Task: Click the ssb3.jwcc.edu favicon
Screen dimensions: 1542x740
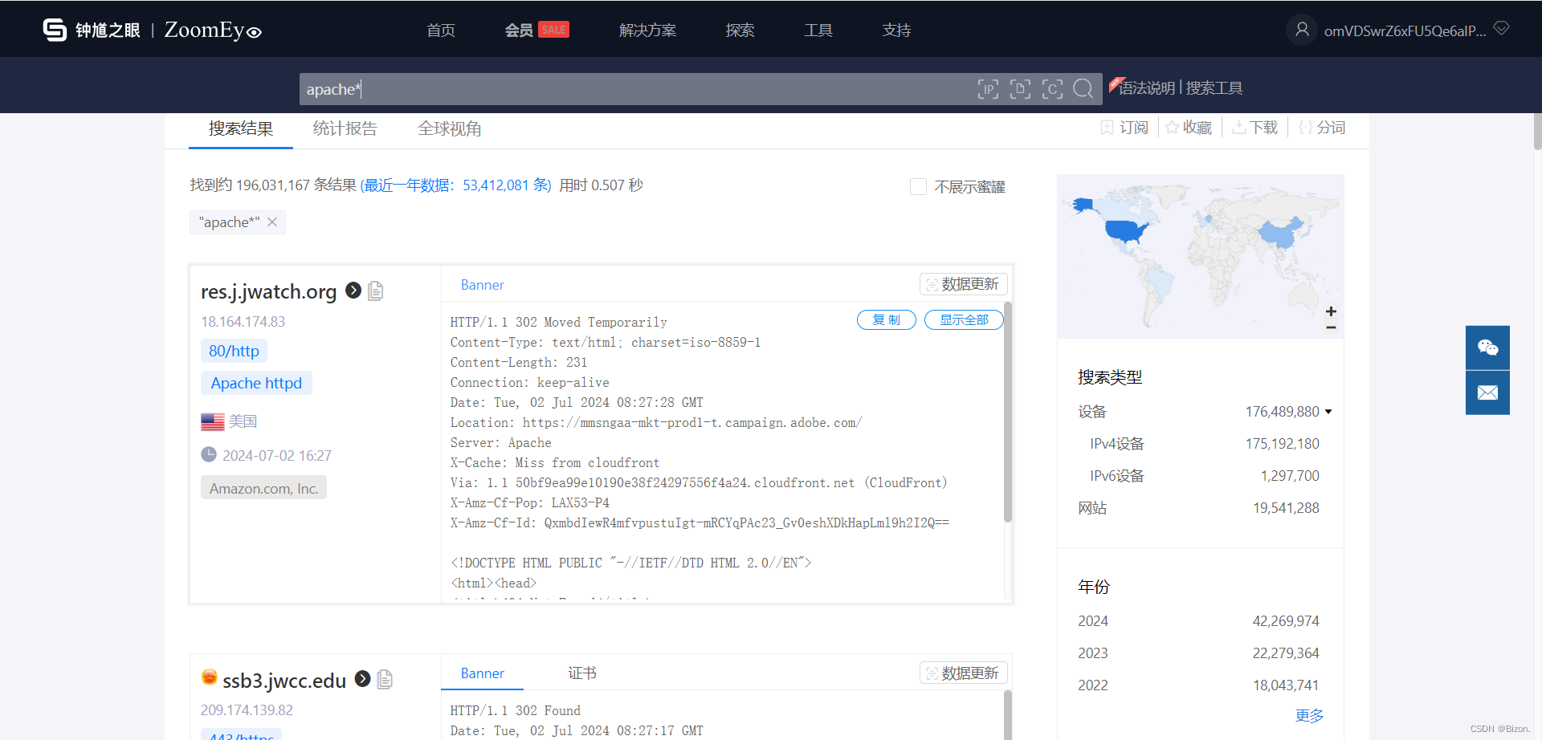Action: pos(209,677)
